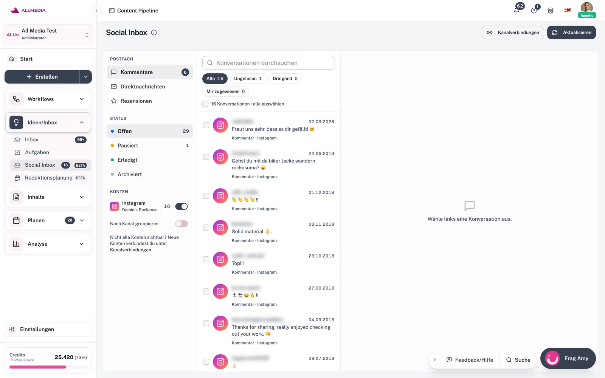This screenshot has width=605, height=378.
Task: Click the Content Pipeline board icon
Action: click(112, 11)
